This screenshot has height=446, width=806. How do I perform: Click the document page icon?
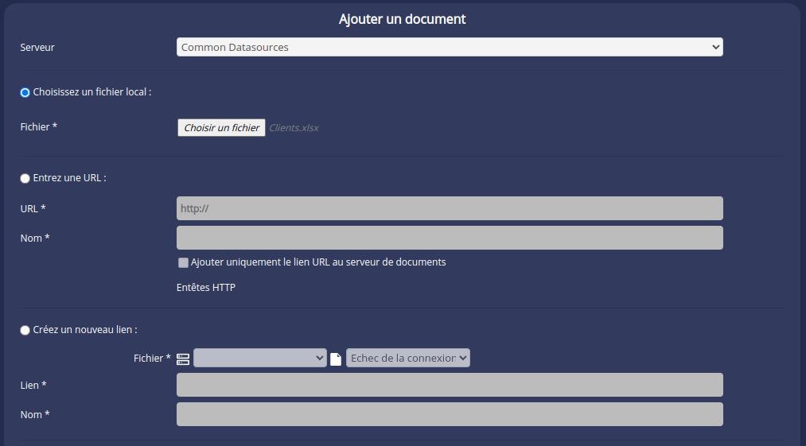tap(336, 359)
